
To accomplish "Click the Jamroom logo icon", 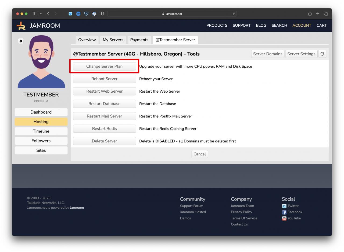I will pos(21,26).
